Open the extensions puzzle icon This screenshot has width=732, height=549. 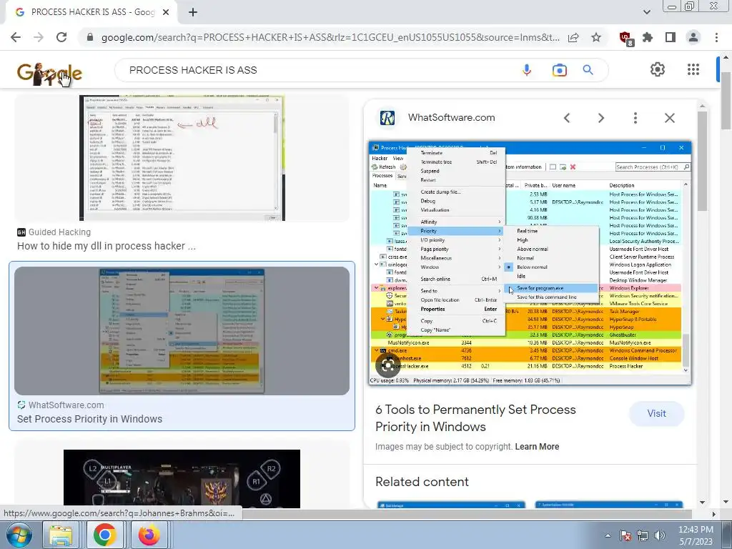[x=648, y=37]
